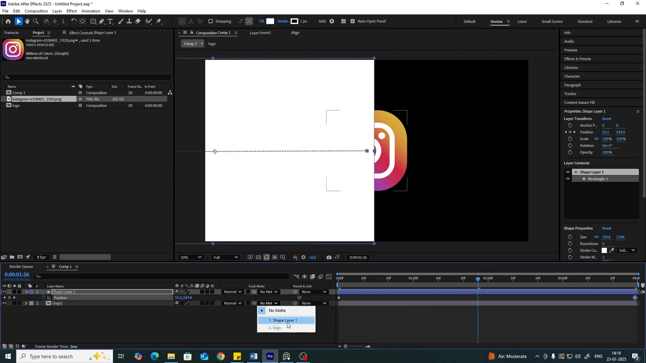This screenshot has width=646, height=363.
Task: Select the Hand tool
Action: tap(27, 22)
